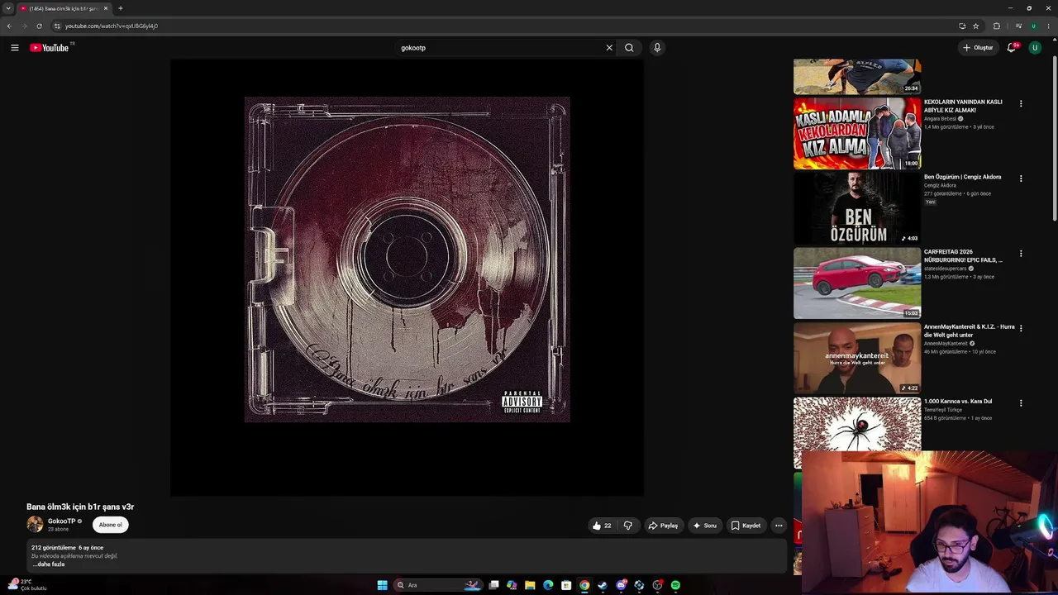Click the Windows taskbar Ara search box
Screen dimensions: 1058x595
[438, 585]
